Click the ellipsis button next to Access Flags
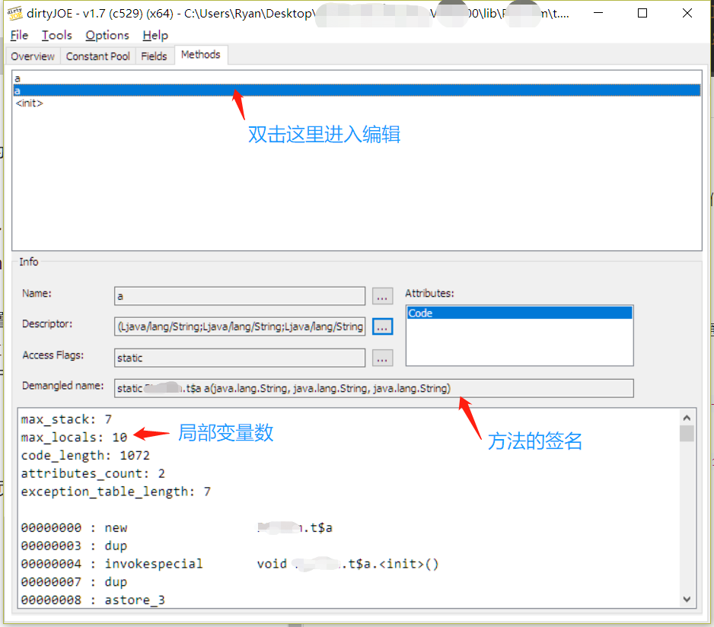Screen dimensions: 714x627 [x=383, y=358]
